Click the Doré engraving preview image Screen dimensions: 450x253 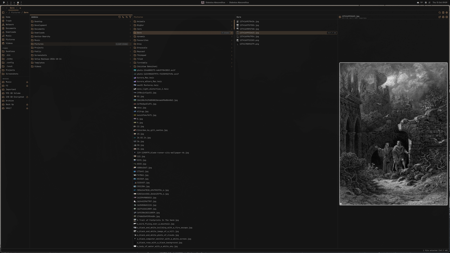click(x=393, y=134)
